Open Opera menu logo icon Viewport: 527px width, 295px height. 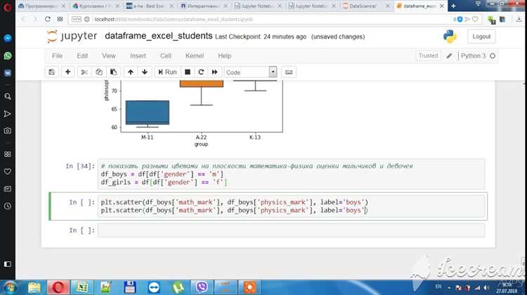click(8, 7)
